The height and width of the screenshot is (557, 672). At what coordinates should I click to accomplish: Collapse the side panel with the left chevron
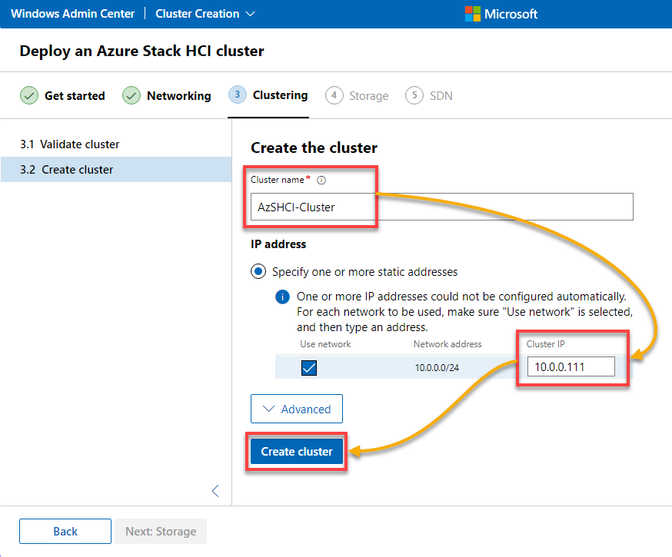(x=215, y=491)
